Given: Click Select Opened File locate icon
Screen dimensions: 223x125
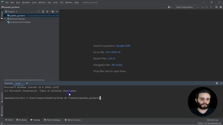Looking at the screenshot, I should [x=39, y=11].
